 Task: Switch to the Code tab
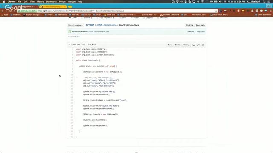point(73,18)
